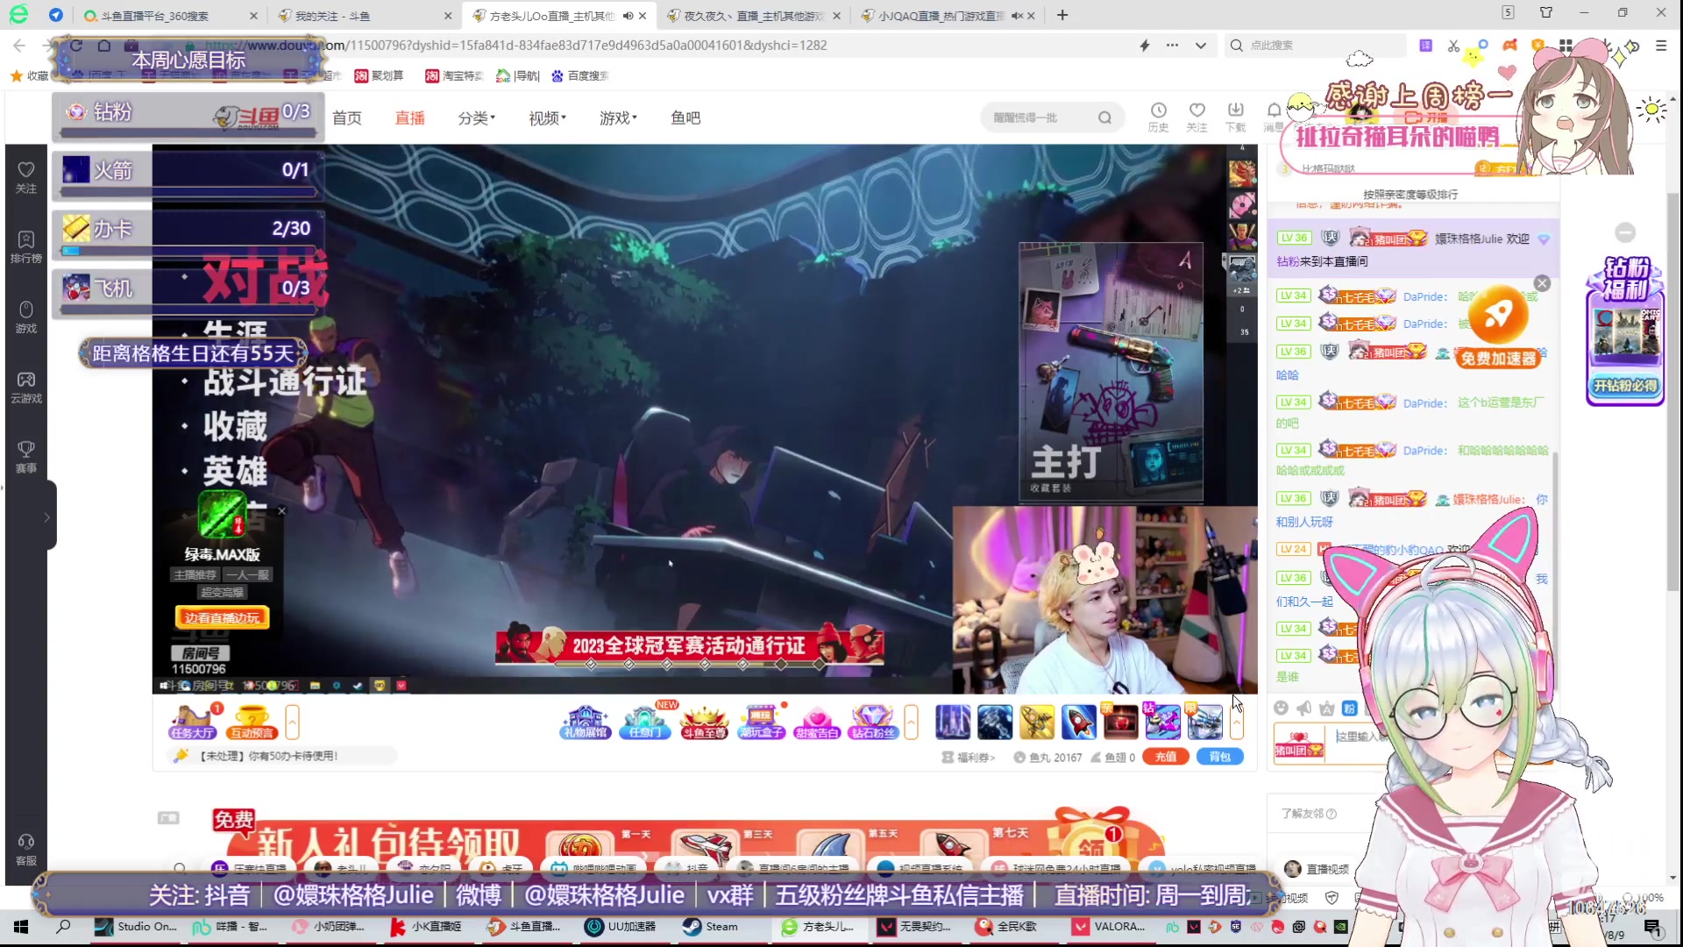Open the 任务大厅 task hall icon
The height and width of the screenshot is (947, 1683).
pos(192,723)
